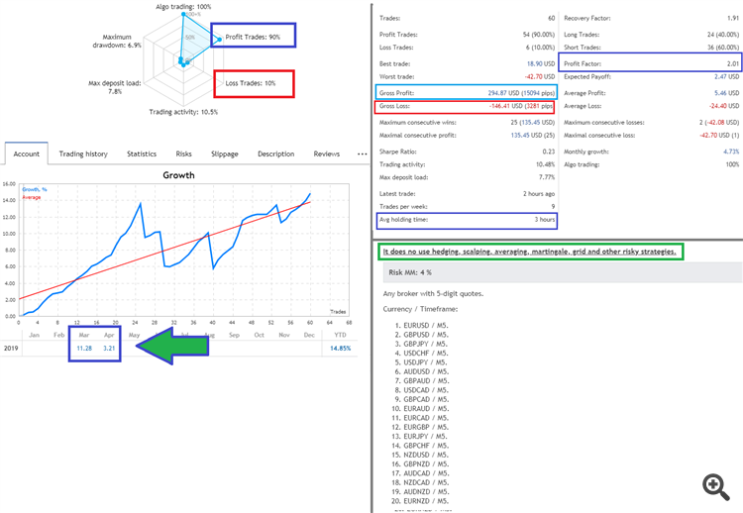Click Profit Factor value 2.01
Viewport: 743px width, 513px height.
click(733, 64)
